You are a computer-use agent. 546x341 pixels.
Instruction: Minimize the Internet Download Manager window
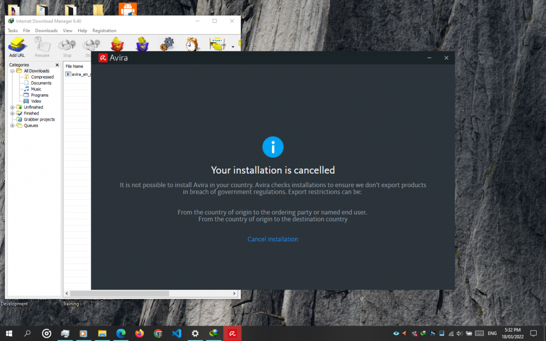coord(198,21)
